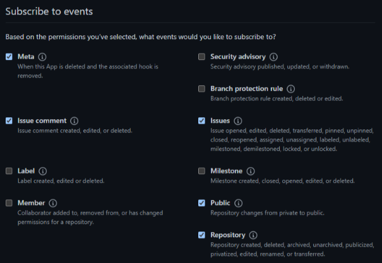Uncheck the Meta event checkbox
Viewport: 382px width, 263px height.
(x=9, y=57)
